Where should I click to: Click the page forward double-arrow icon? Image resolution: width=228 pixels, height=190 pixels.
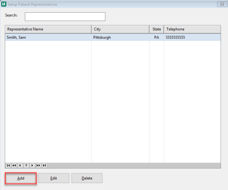[38, 165]
